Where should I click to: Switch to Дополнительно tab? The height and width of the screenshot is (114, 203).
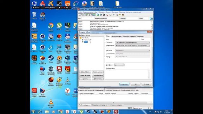pos(116,36)
